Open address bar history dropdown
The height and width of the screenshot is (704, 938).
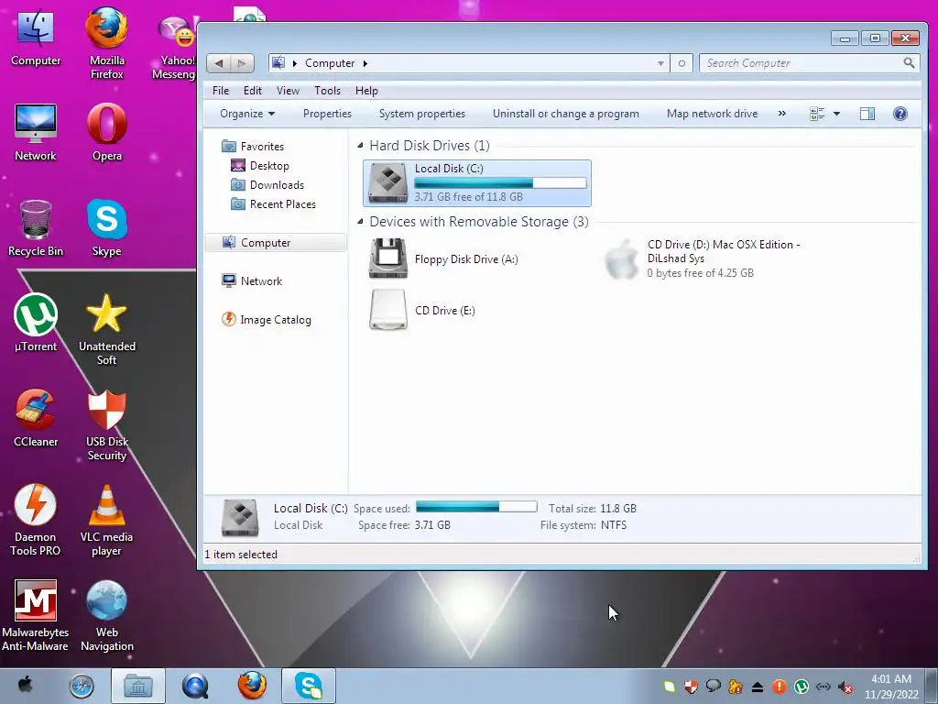pos(660,63)
